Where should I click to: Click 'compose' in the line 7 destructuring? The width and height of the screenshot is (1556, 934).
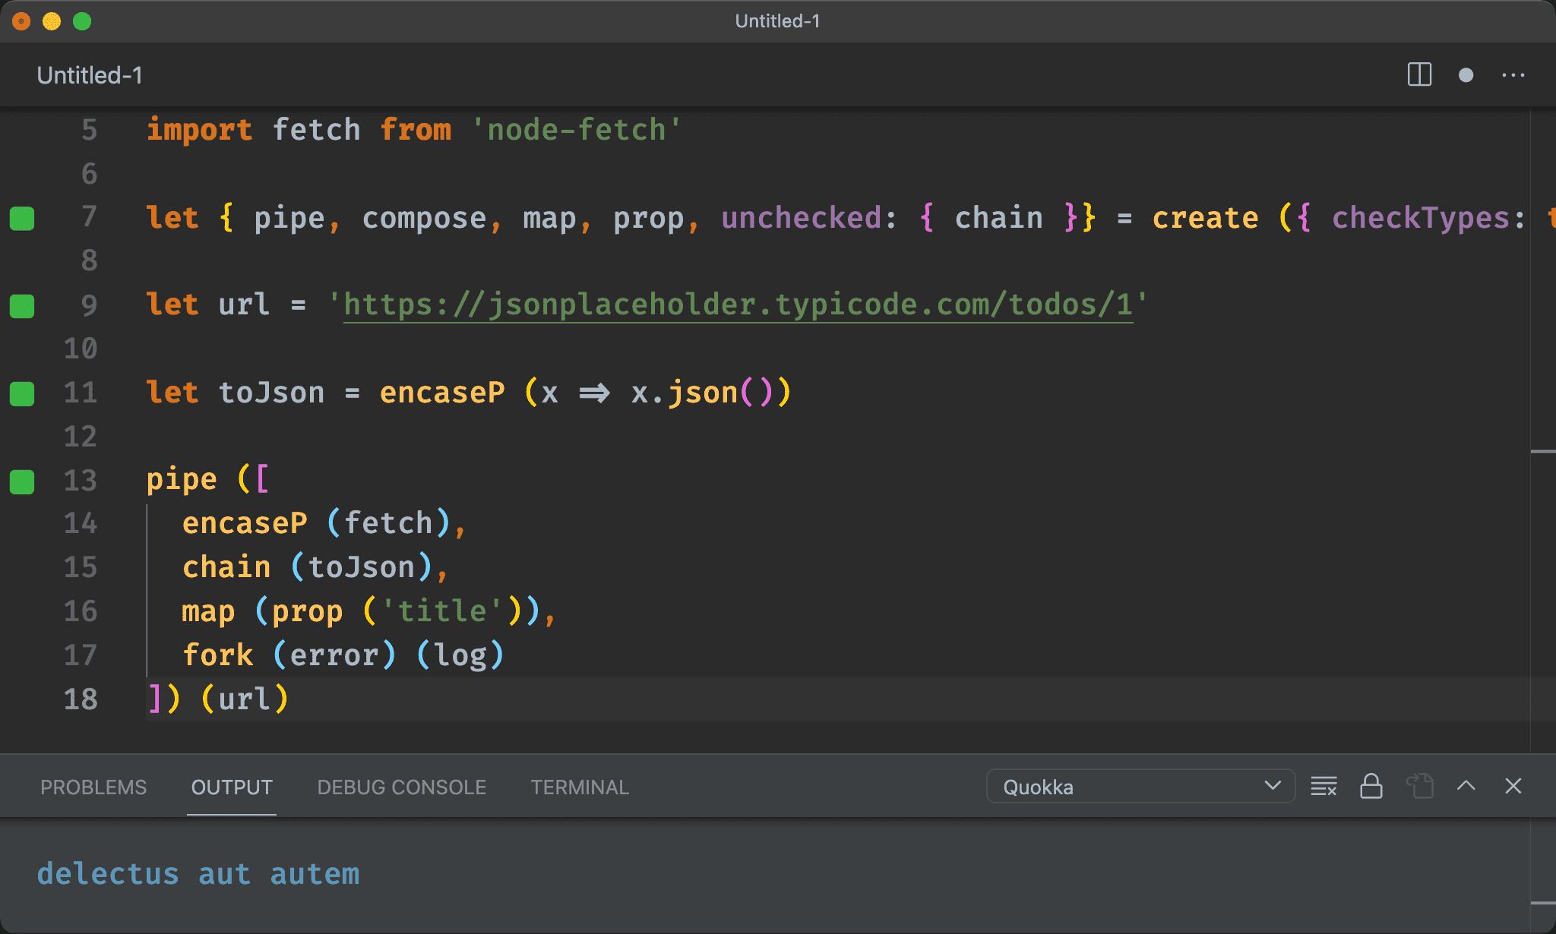pos(424,218)
